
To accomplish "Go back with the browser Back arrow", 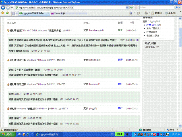I will 3,8.
